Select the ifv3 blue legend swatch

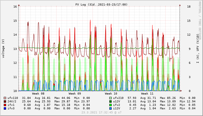point(5,108)
